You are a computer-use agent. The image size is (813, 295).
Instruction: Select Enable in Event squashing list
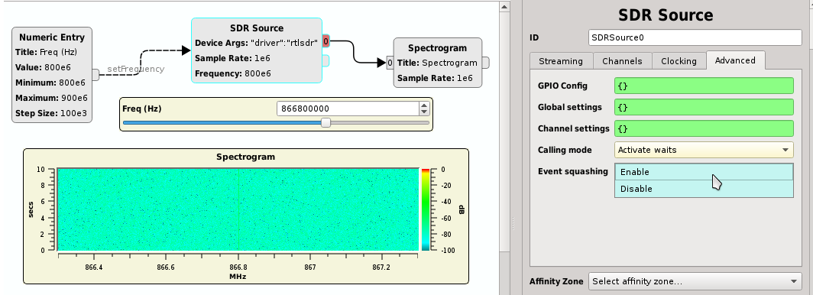tap(704, 172)
